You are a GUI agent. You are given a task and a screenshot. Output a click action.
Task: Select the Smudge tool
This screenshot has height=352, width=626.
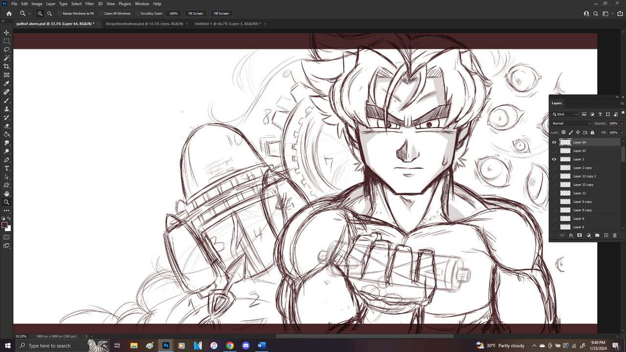click(6, 143)
